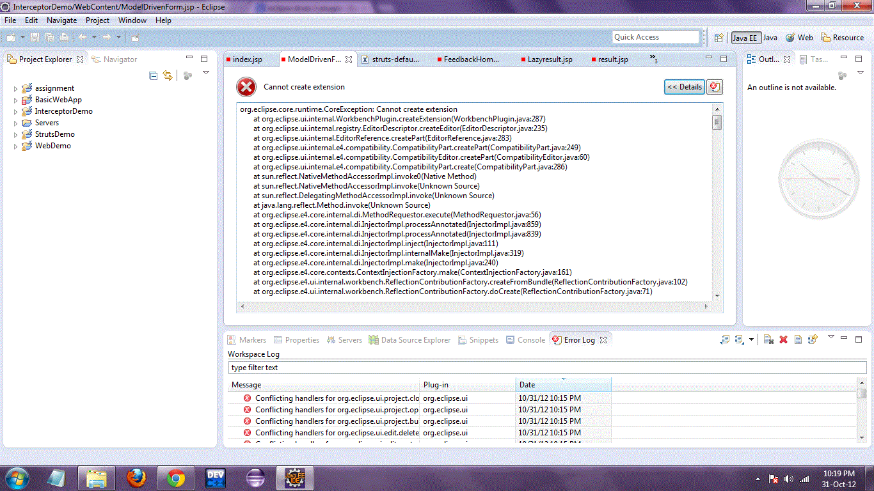
Task: Show the hidden editor tabs list
Action: [653, 59]
